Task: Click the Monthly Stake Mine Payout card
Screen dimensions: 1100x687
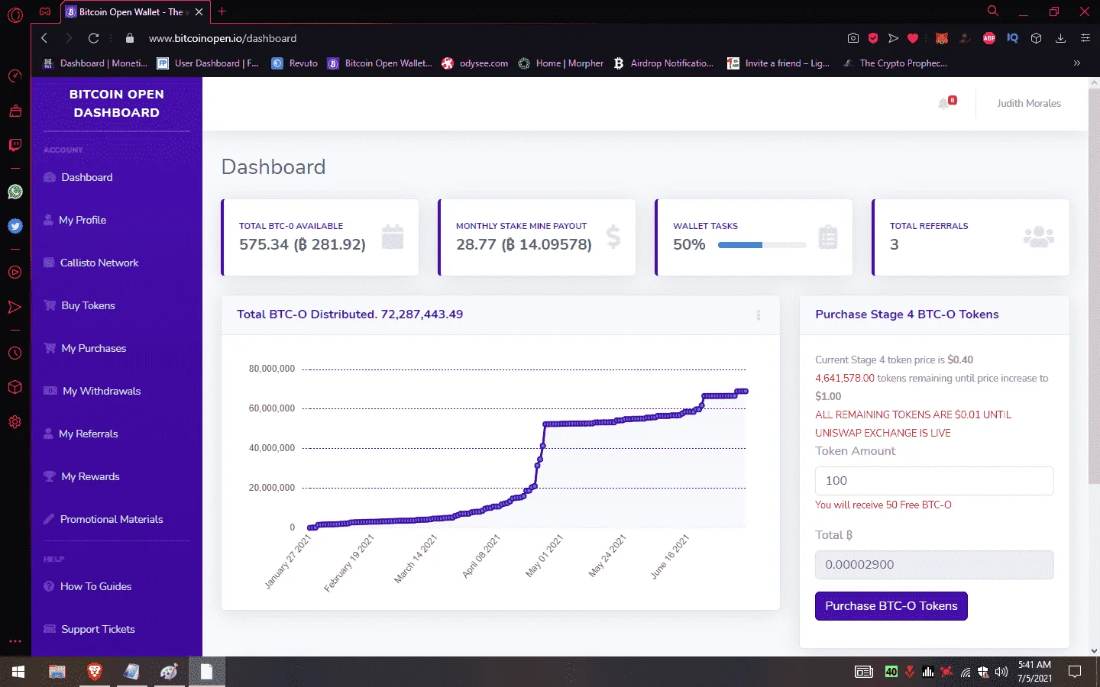Action: (537, 237)
